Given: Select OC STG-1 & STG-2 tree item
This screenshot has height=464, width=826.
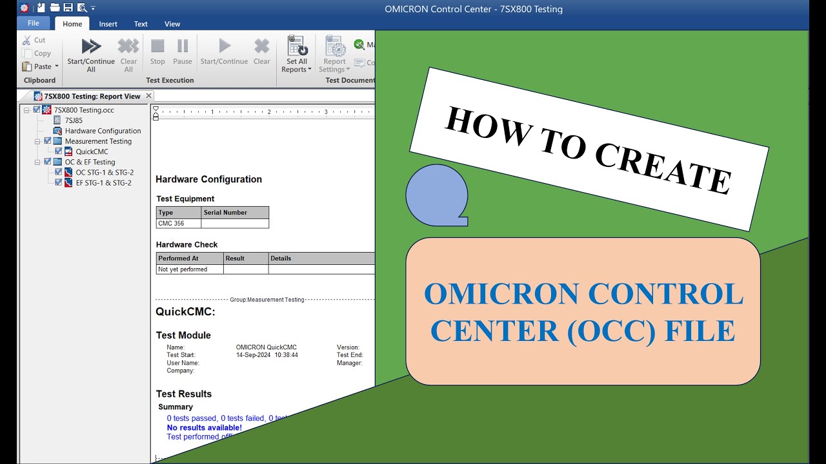Looking at the screenshot, I should [105, 172].
